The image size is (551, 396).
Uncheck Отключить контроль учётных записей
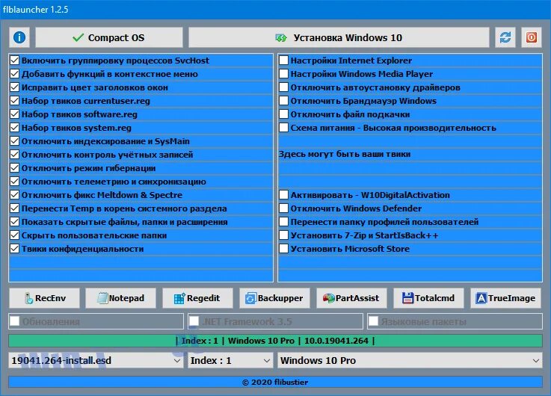pos(14,155)
